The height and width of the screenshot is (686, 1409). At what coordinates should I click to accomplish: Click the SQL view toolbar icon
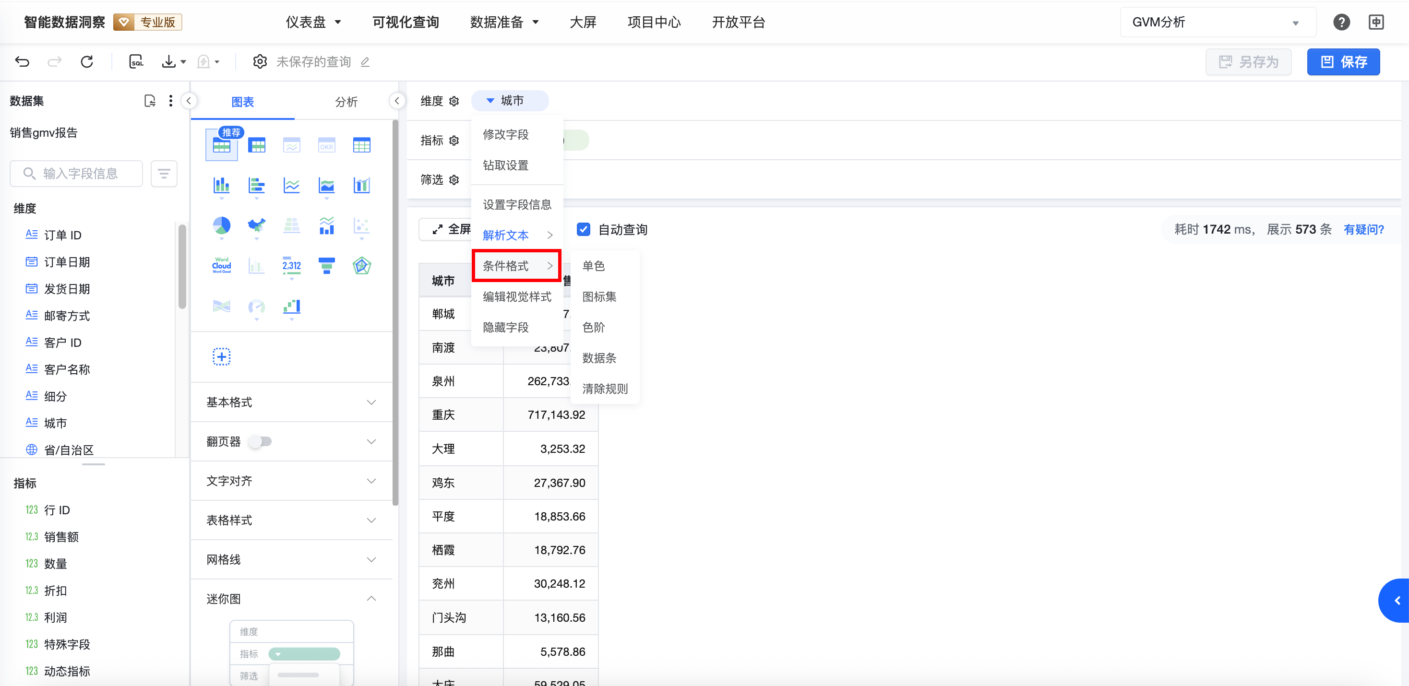136,62
